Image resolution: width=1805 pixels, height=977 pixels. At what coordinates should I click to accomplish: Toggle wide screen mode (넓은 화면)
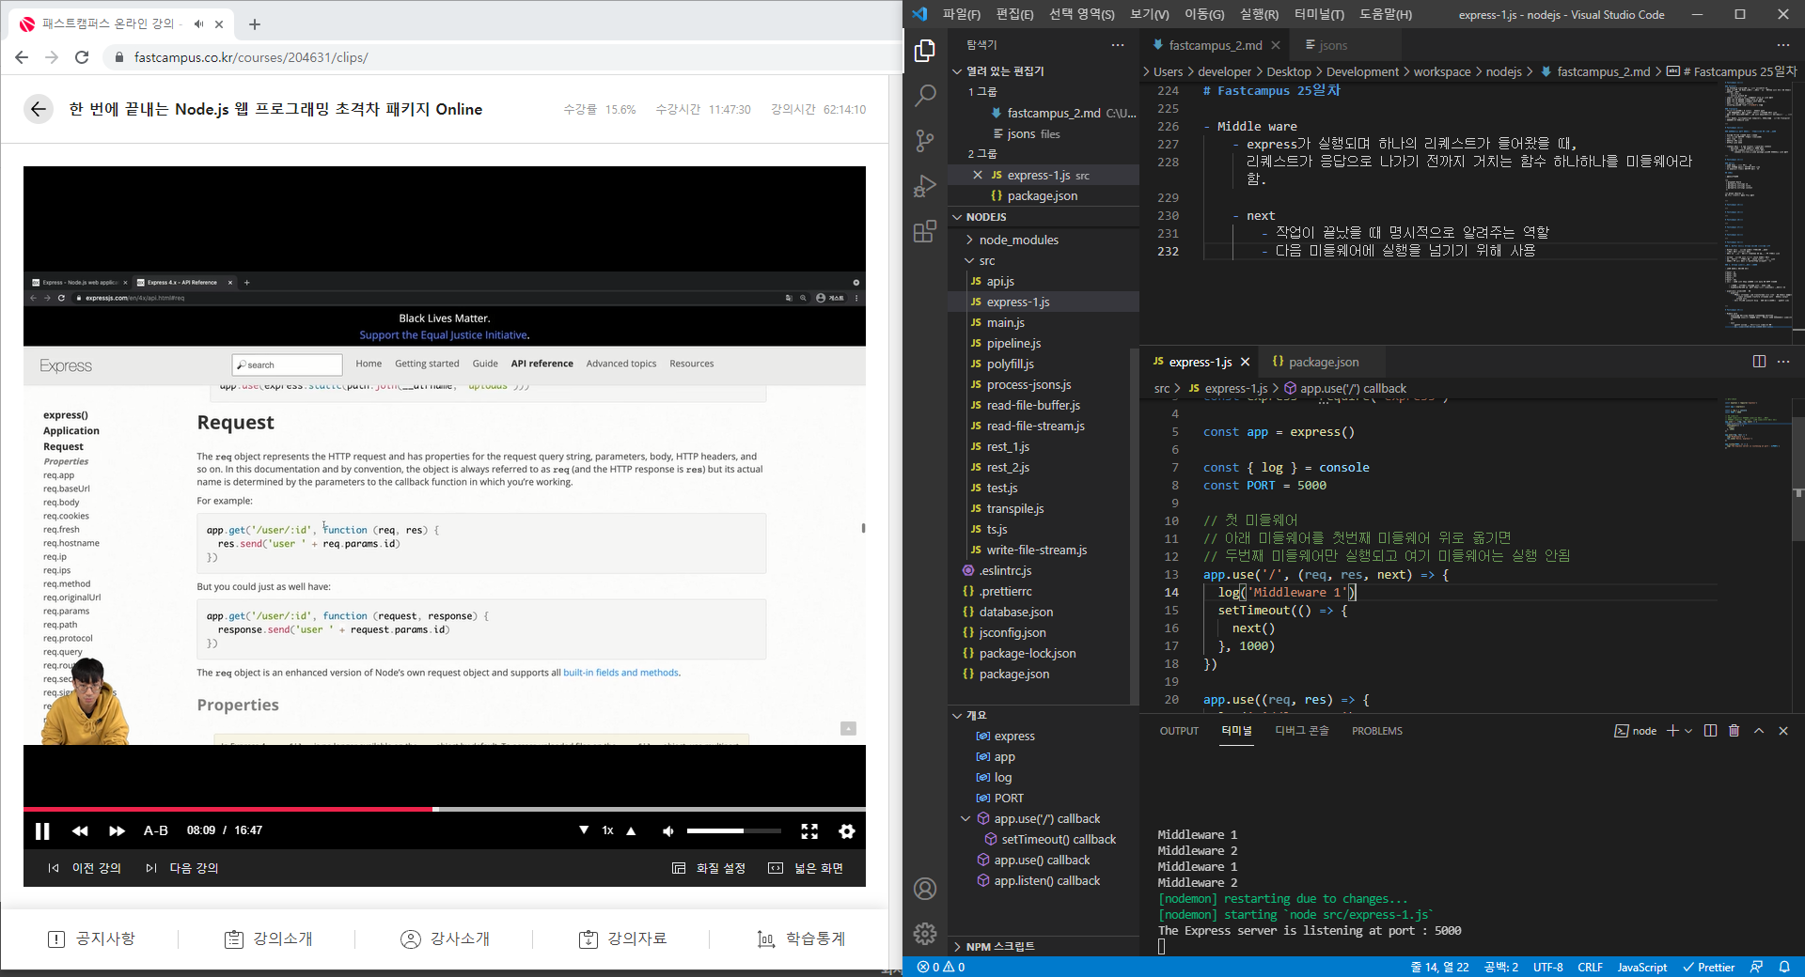point(806,868)
